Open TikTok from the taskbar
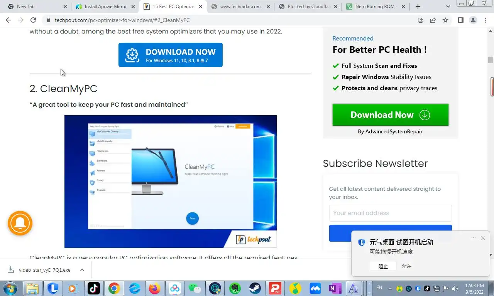494x296 pixels. (94, 288)
